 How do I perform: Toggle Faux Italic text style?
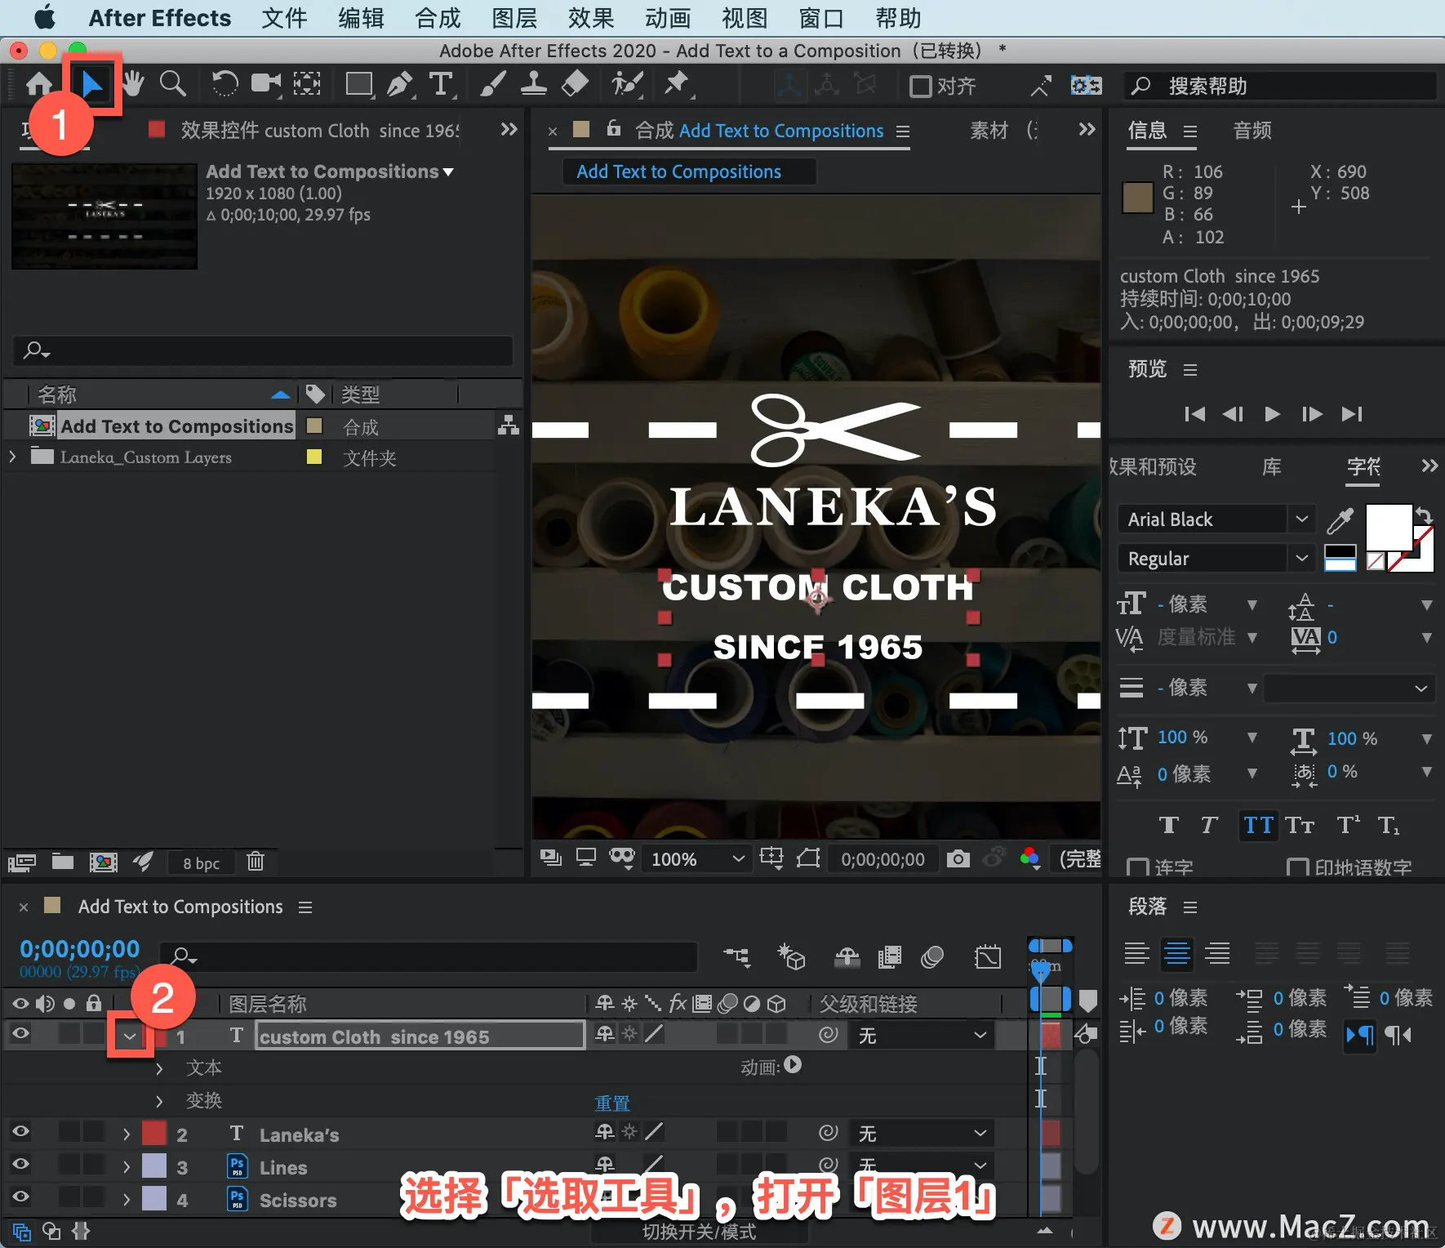click(1209, 826)
